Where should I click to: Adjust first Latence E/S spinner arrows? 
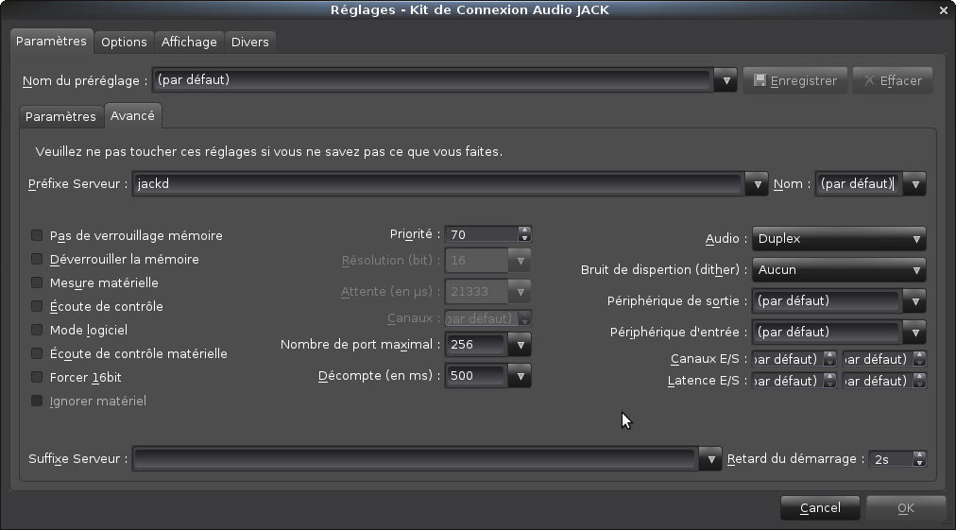[829, 381]
